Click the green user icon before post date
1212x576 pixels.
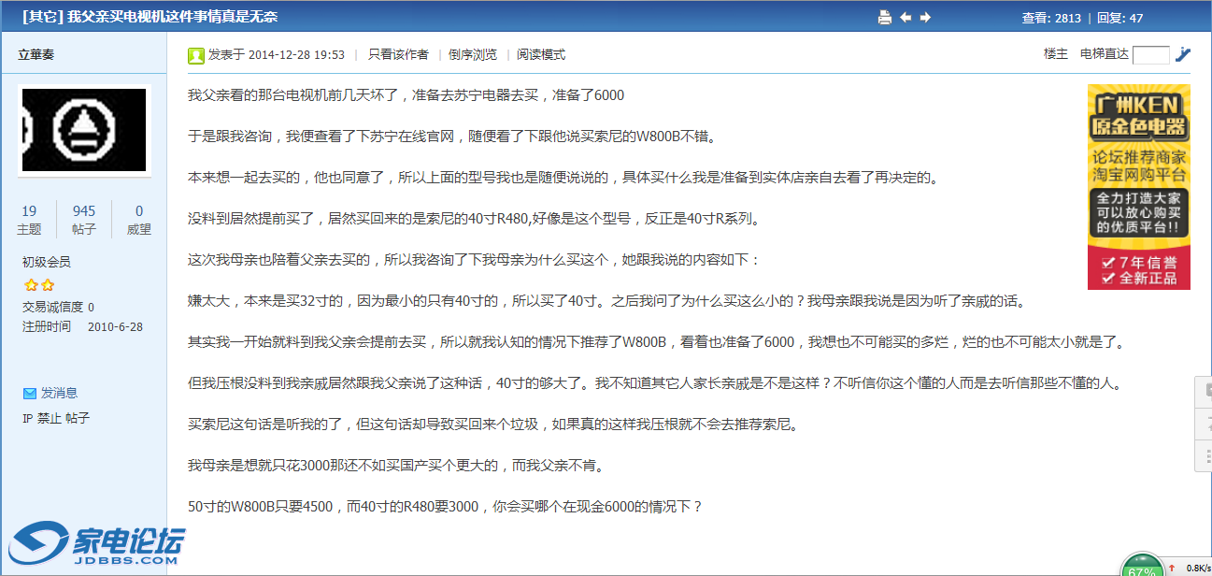coord(196,55)
